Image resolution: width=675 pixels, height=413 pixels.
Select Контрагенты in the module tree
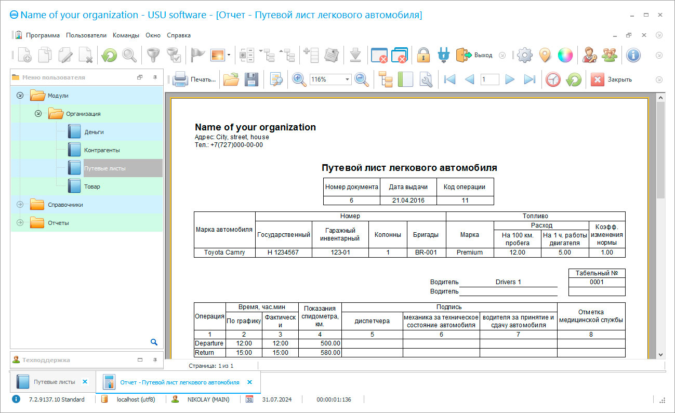102,150
